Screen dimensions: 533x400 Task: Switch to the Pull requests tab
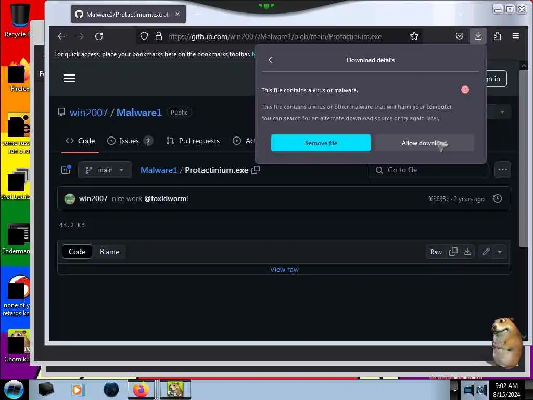(193, 141)
